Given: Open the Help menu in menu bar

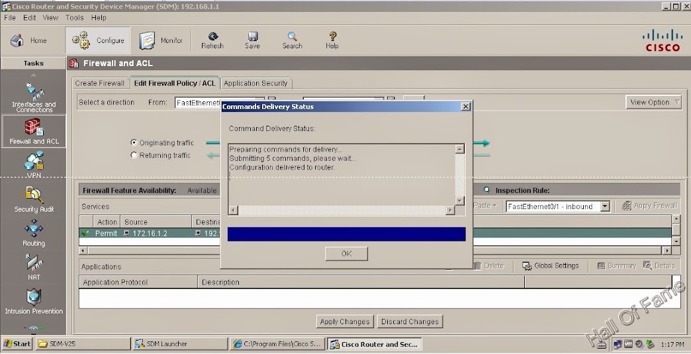Looking at the screenshot, I should click(99, 18).
